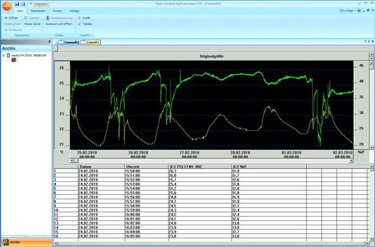
Task: Open the quick access toolbar dropdown arrow
Action: [x=31, y=4]
